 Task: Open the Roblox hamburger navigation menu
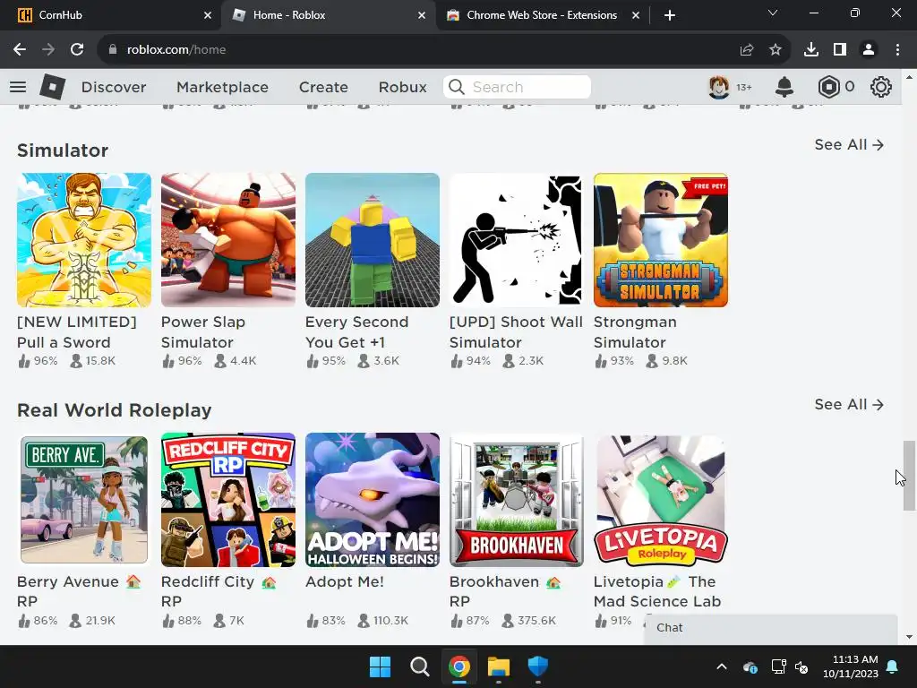pyautogui.click(x=18, y=87)
